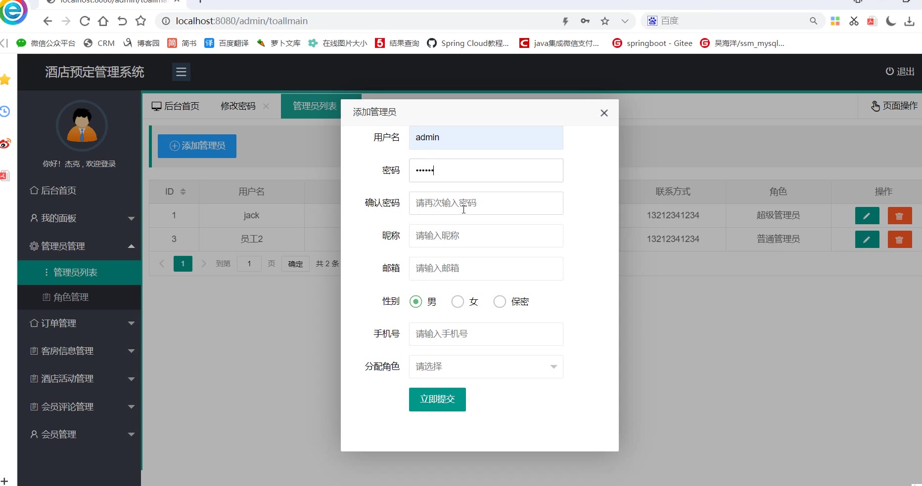The height and width of the screenshot is (486, 922).
Task: Select the 保密 gender radio button
Action: 500,302
